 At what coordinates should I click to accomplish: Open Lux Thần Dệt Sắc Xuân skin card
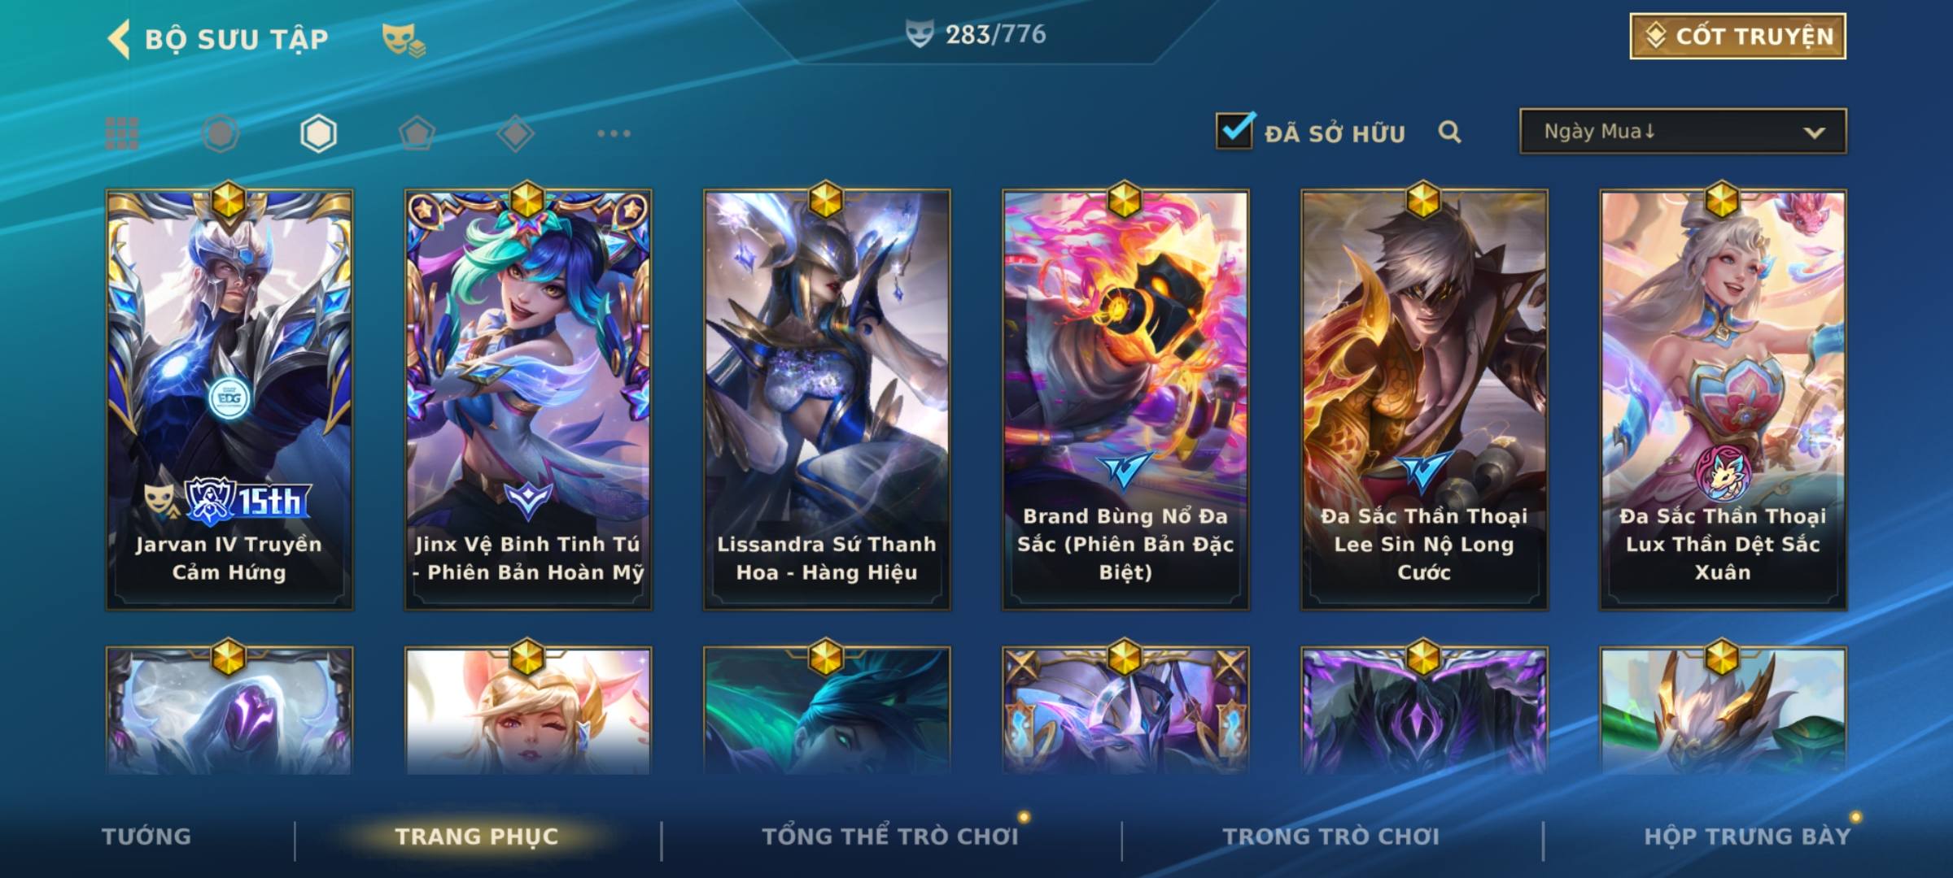tap(1724, 398)
